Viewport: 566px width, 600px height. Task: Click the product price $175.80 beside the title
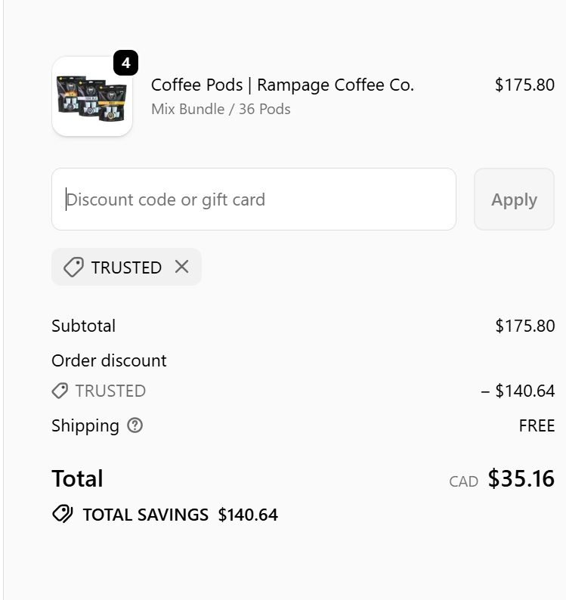pos(524,85)
